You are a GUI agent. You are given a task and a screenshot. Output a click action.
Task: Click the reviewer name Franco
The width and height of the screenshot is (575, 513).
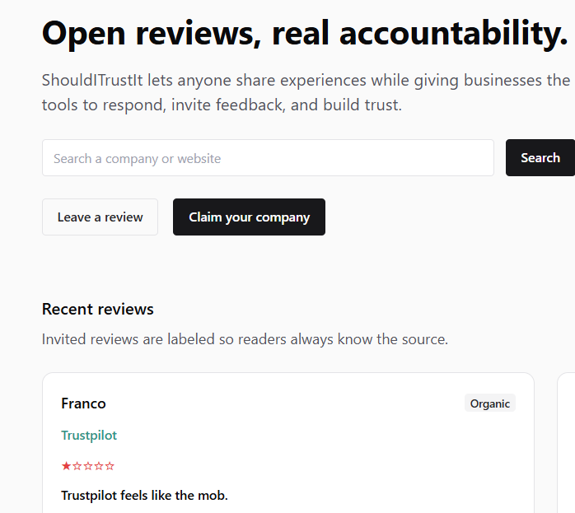pos(83,403)
